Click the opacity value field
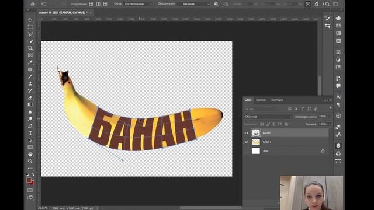 tap(323, 117)
